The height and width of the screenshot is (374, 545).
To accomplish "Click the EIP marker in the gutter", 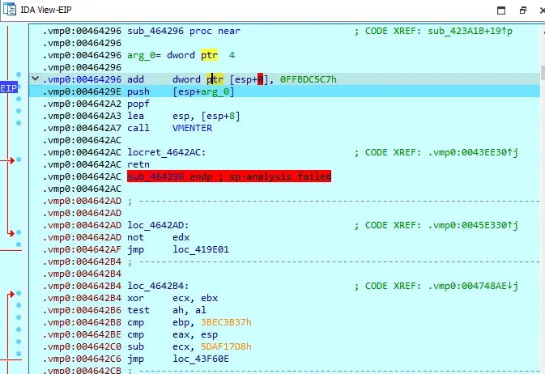I will [x=8, y=88].
